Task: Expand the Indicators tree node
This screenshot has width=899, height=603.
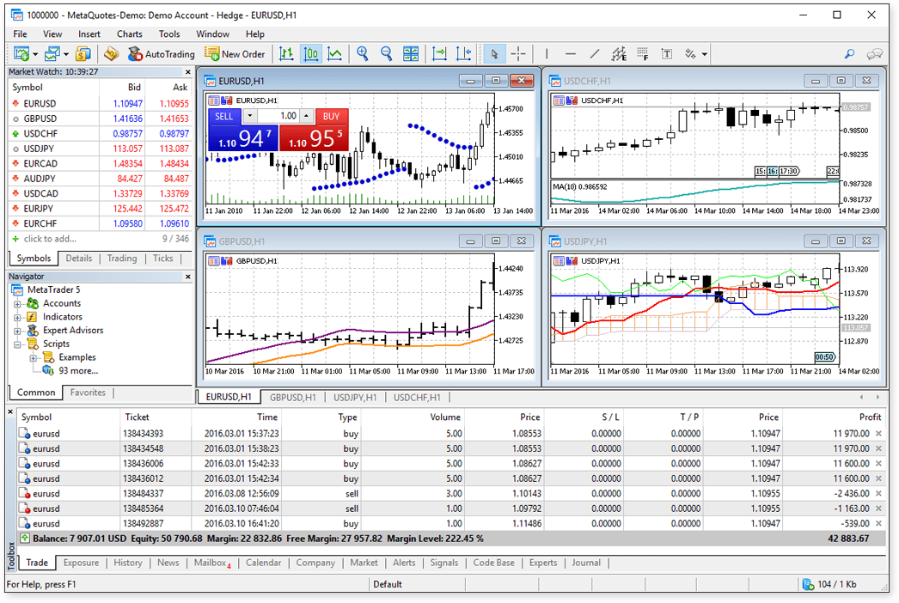Action: [18, 317]
